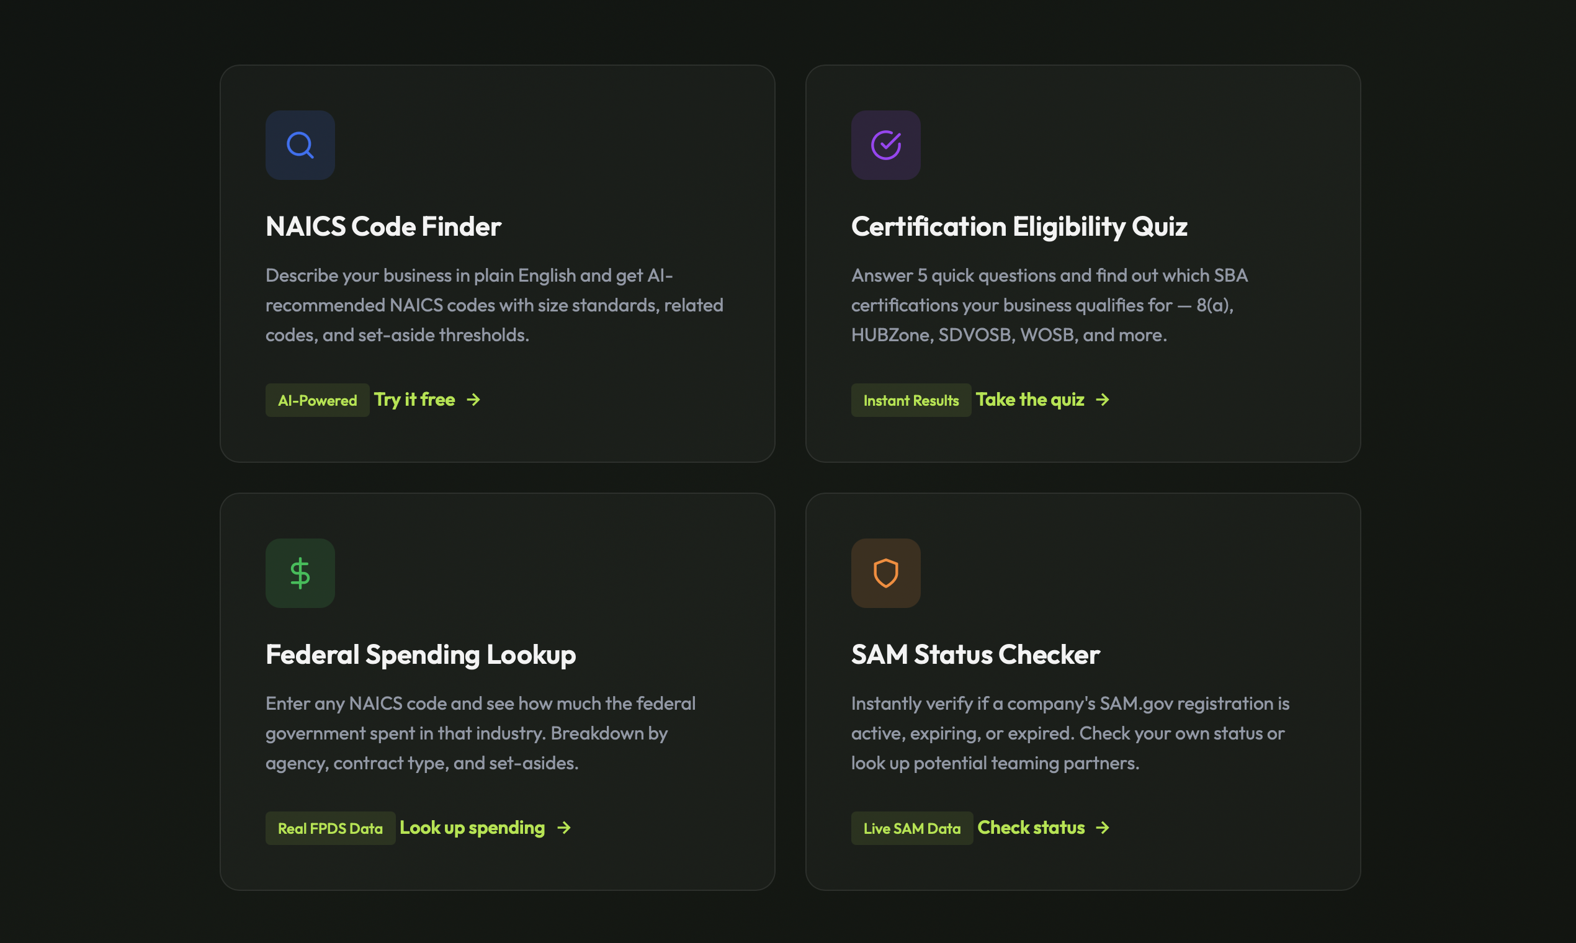Click the Instant Results badge
This screenshot has height=943, width=1576.
pyautogui.click(x=911, y=400)
